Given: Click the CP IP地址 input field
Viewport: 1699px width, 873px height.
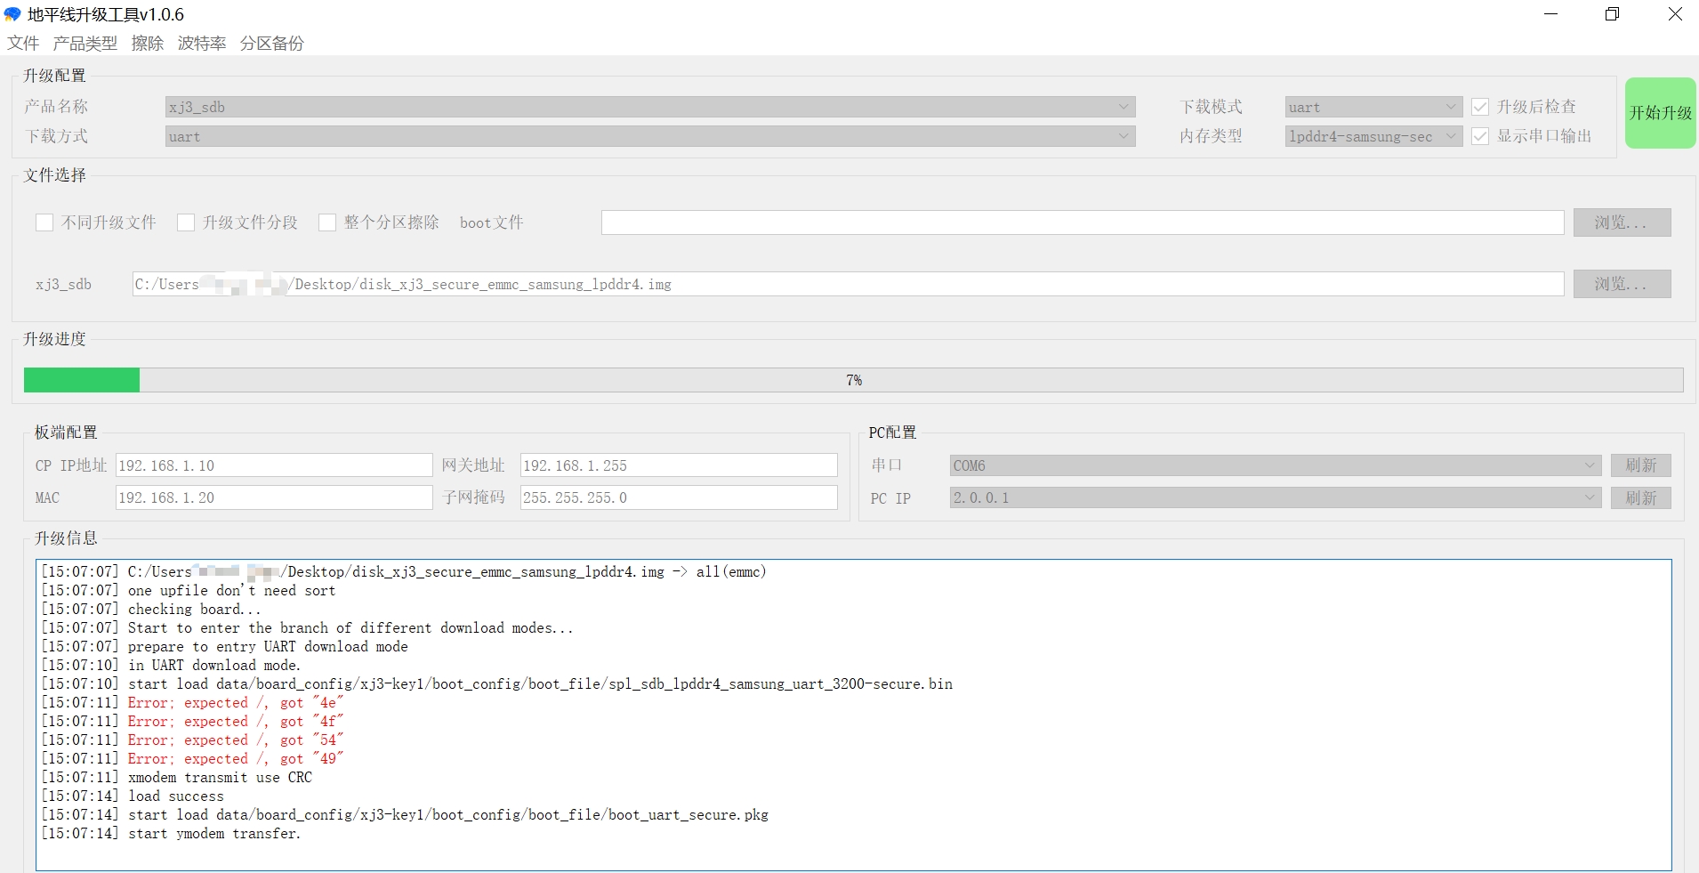Looking at the screenshot, I should 273,465.
